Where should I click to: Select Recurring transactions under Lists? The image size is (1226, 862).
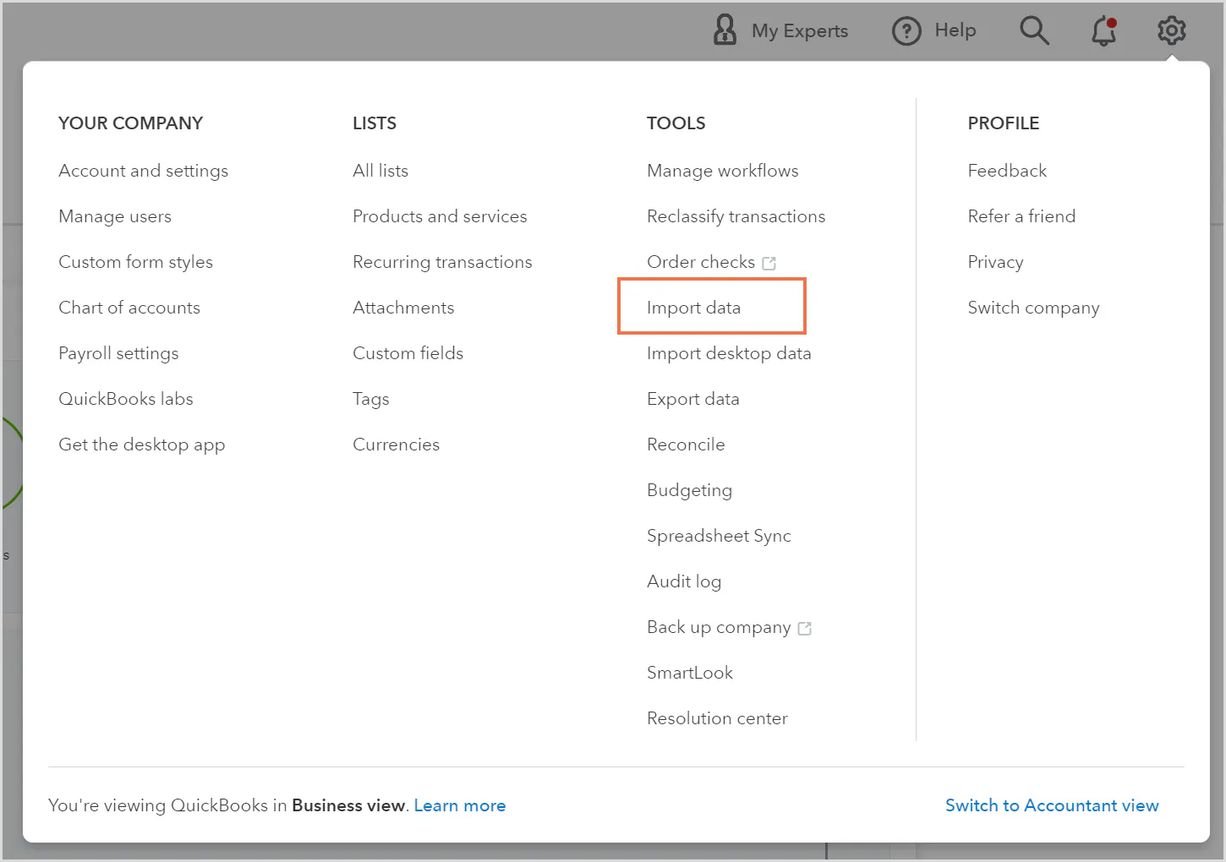(442, 261)
